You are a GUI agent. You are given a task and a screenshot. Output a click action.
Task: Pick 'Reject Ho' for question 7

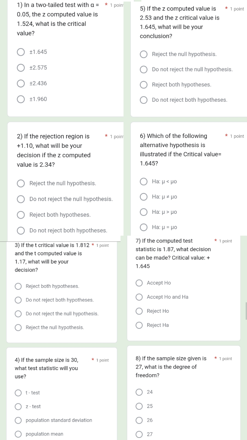[139, 311]
